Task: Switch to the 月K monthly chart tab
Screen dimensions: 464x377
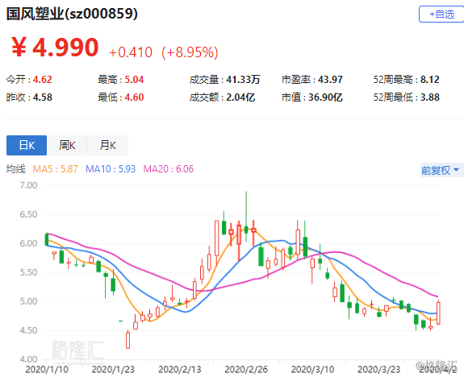Action: click(107, 145)
